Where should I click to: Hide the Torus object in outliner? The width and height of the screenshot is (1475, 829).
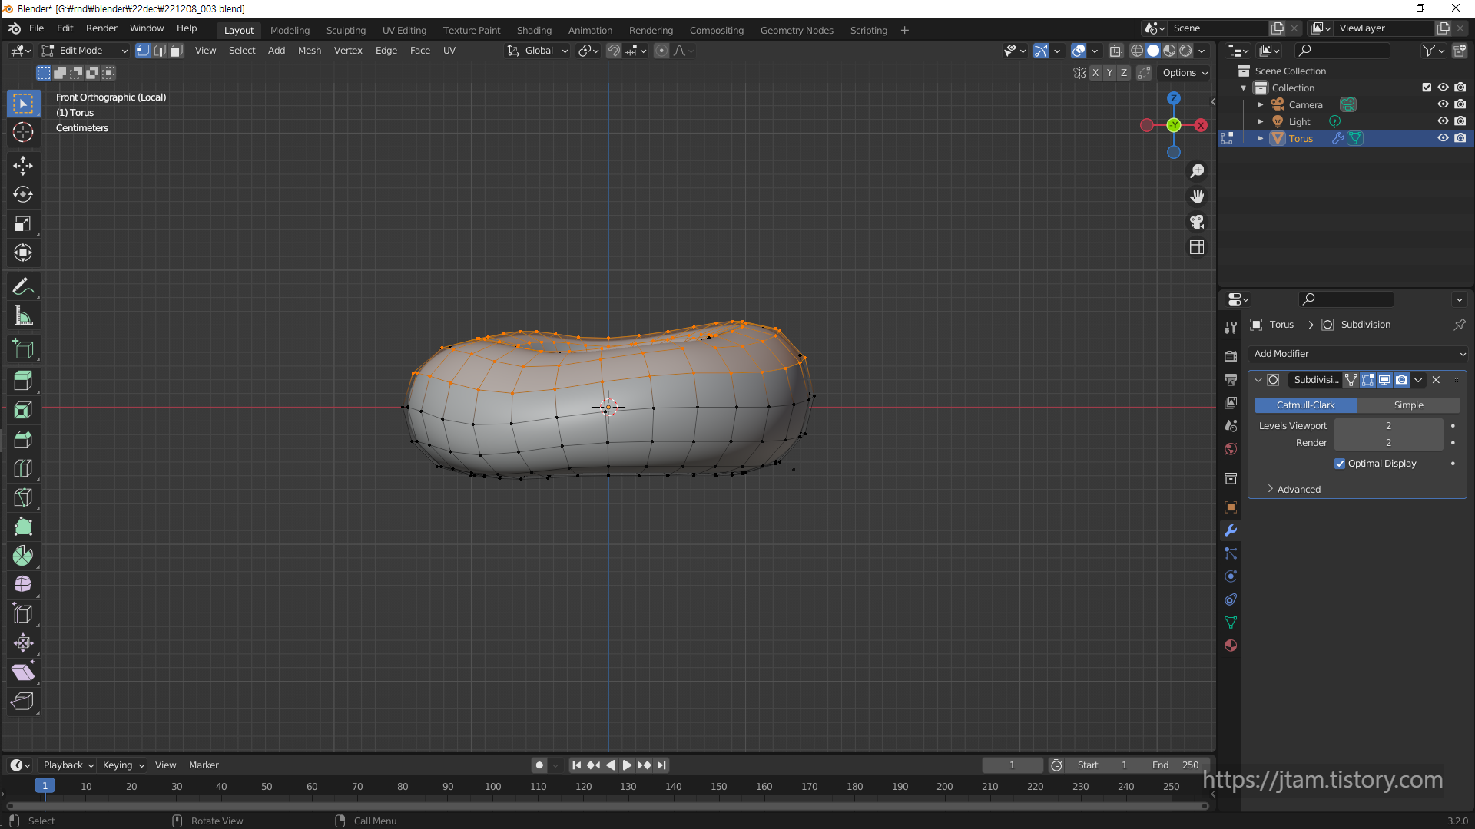point(1443,138)
